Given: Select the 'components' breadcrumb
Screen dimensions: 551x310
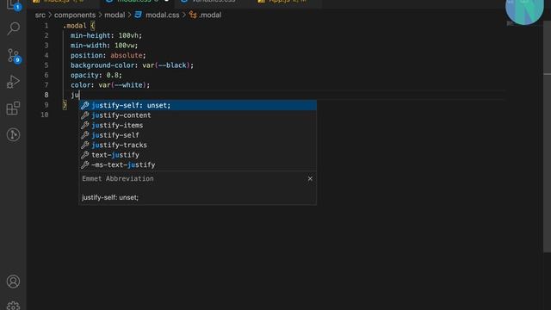Looking at the screenshot, I should click(x=75, y=15).
